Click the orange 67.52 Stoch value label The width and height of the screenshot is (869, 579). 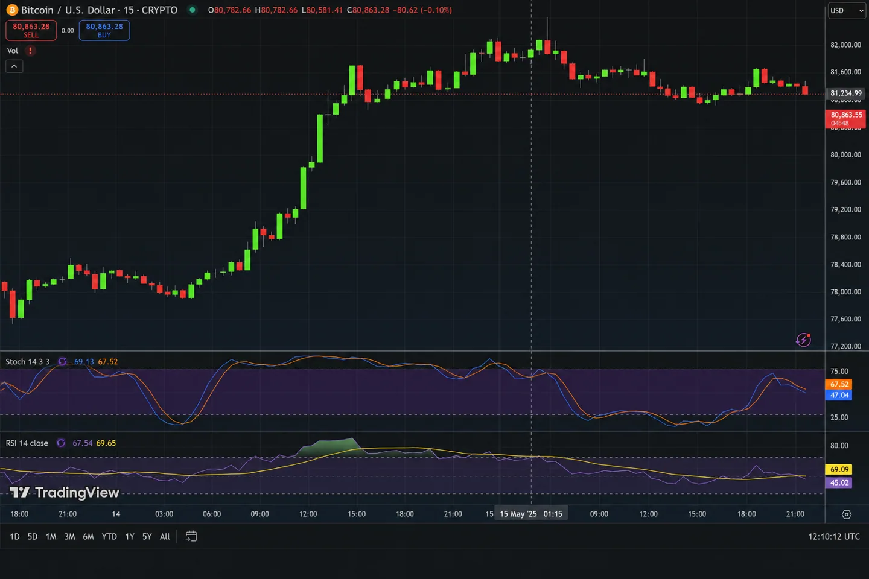pyautogui.click(x=839, y=384)
